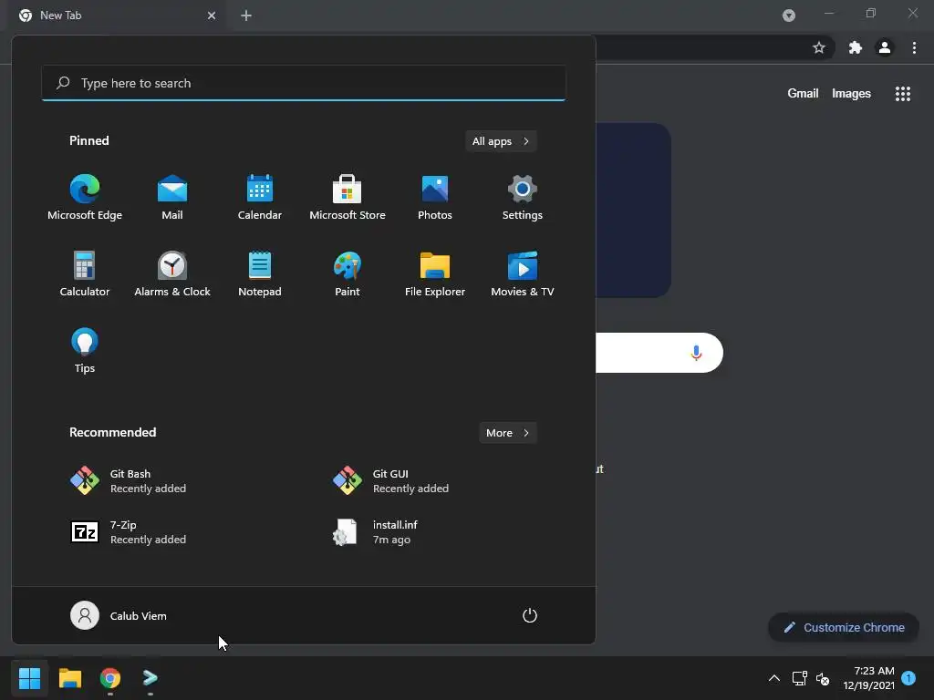Open the Chrome three-dot menu
Image resolution: width=934 pixels, height=700 pixels.
tap(914, 47)
